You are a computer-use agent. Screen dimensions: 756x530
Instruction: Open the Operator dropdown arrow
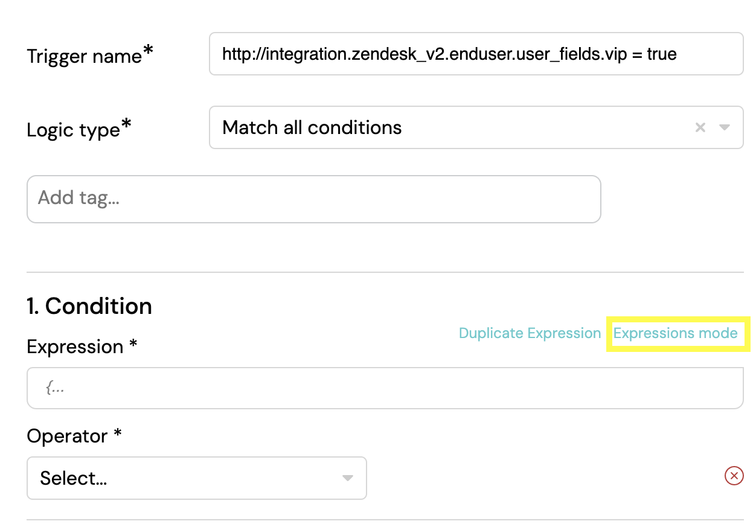[x=347, y=478]
